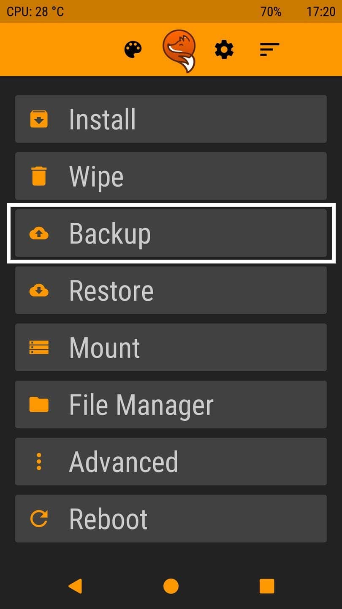Tap the back triangle navigation button
This screenshot has width=342, height=609.
tap(75, 586)
